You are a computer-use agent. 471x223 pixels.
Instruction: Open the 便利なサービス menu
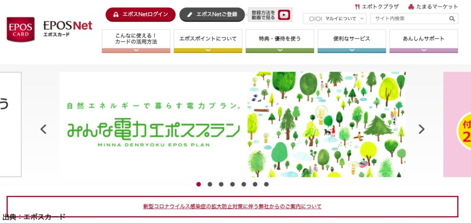coord(352,41)
